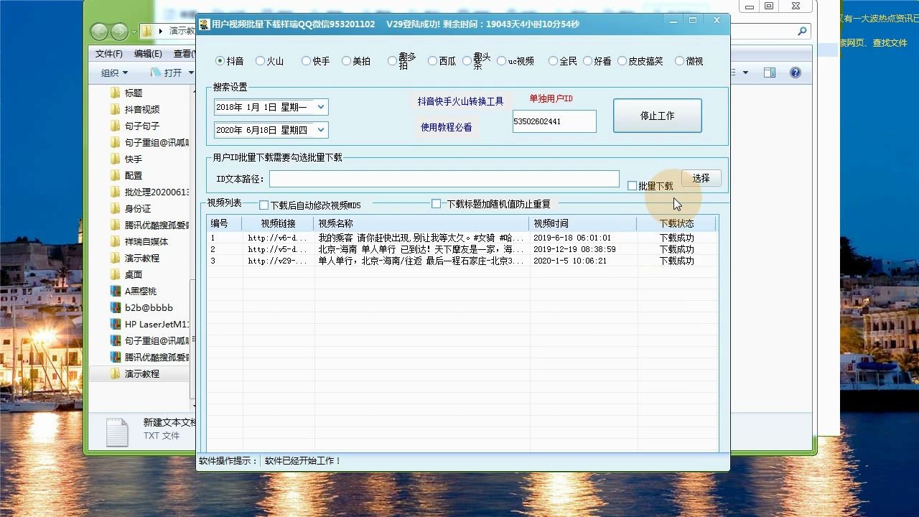Select video row dated 2019-6-18 06:01:01
The height and width of the screenshot is (517, 919).
click(x=462, y=238)
